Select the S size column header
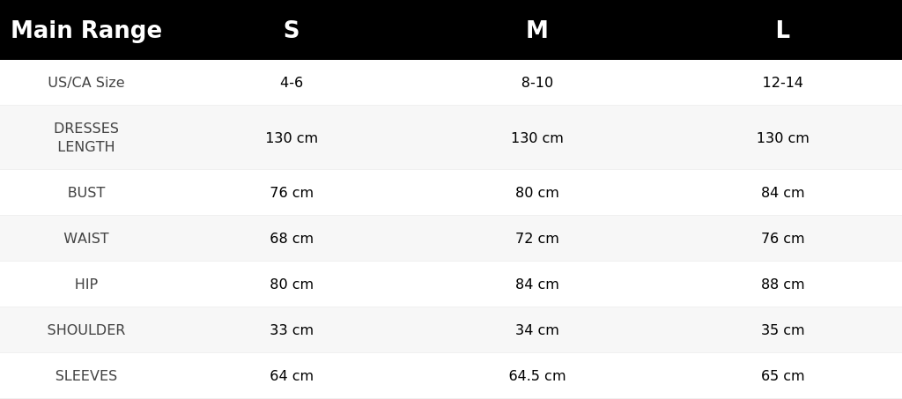This screenshot has width=902, height=399. 292,30
